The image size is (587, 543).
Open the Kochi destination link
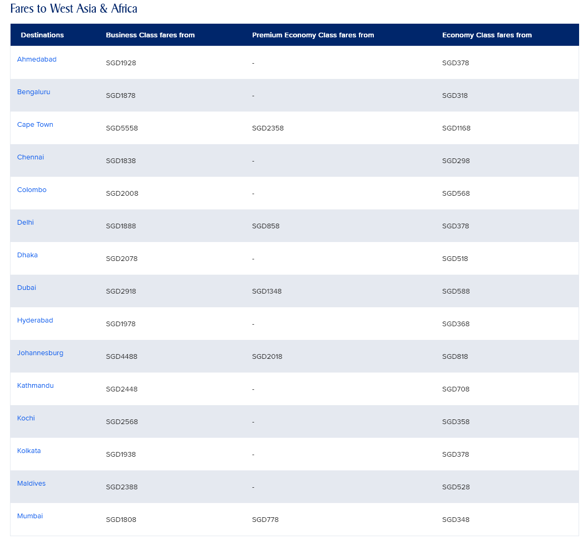26,418
